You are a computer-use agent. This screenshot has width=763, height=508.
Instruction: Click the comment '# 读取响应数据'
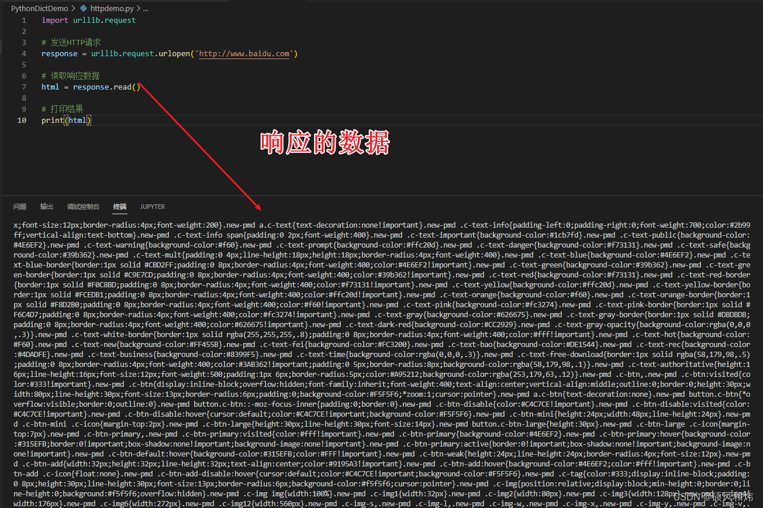click(x=71, y=76)
